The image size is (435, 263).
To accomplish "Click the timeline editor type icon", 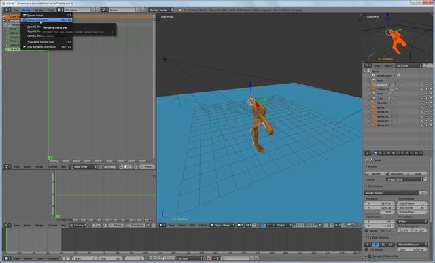I will click(7, 258).
